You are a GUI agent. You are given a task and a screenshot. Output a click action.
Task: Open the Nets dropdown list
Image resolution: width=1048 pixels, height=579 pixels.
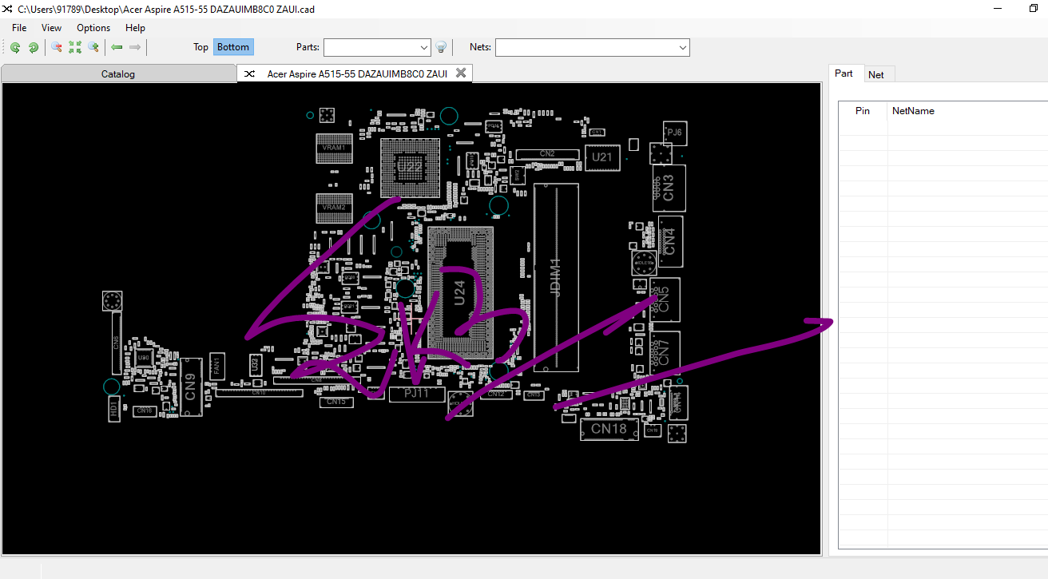(683, 48)
